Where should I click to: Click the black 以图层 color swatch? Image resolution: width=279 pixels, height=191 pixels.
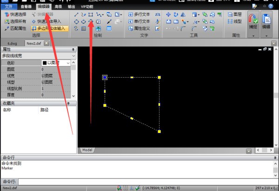click(x=45, y=63)
